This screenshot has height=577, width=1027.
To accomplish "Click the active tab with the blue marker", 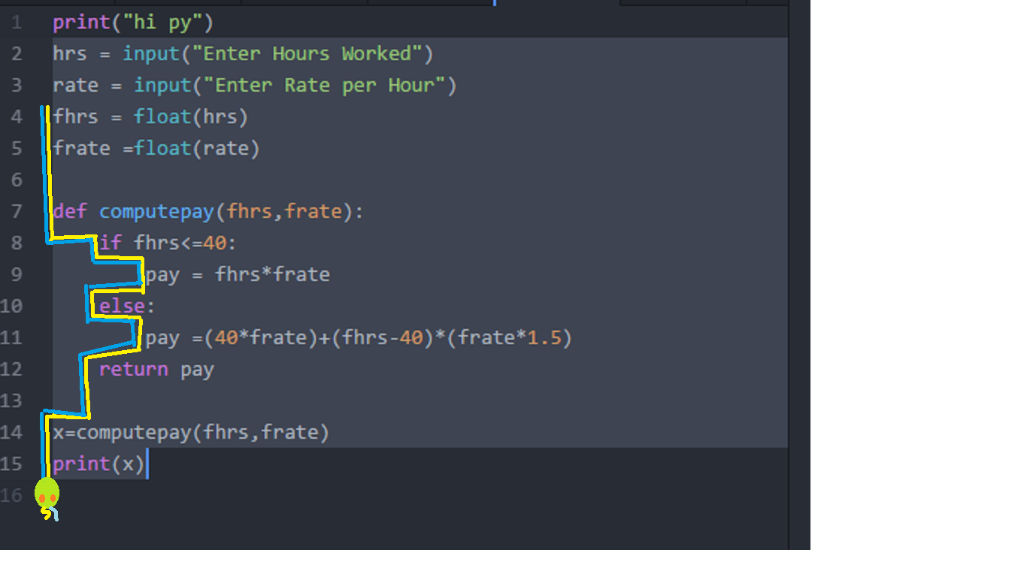I will click(x=556, y=2).
